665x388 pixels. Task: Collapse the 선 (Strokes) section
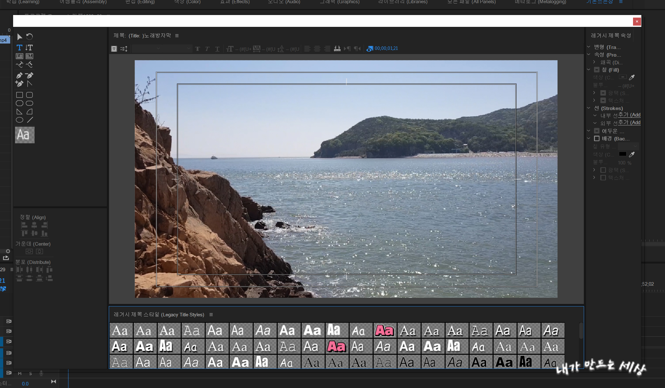pos(589,108)
